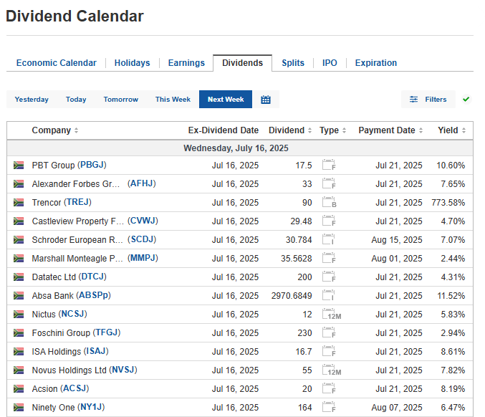Open the ACSJ ticker link
This screenshot has width=485, height=417.
tap(75, 388)
